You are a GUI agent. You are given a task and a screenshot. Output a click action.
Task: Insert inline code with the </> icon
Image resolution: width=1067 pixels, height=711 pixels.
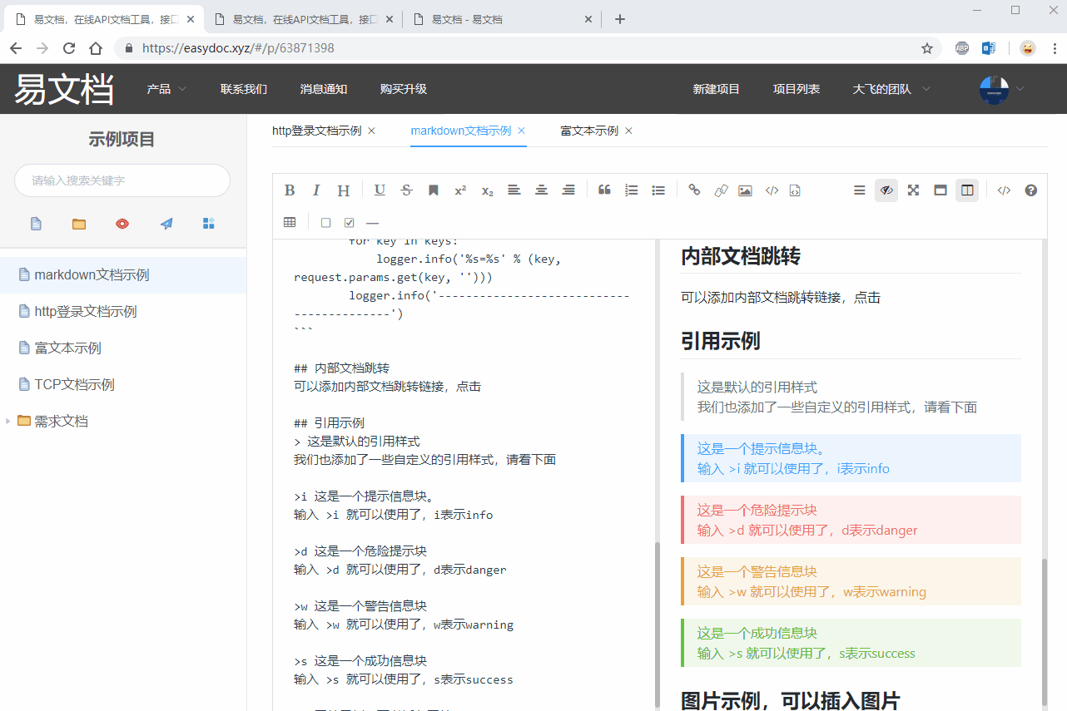772,190
